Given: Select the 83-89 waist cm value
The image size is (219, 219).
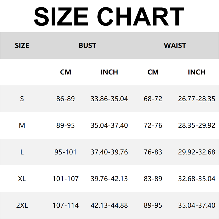Looking at the screenshot, I should point(153,179).
